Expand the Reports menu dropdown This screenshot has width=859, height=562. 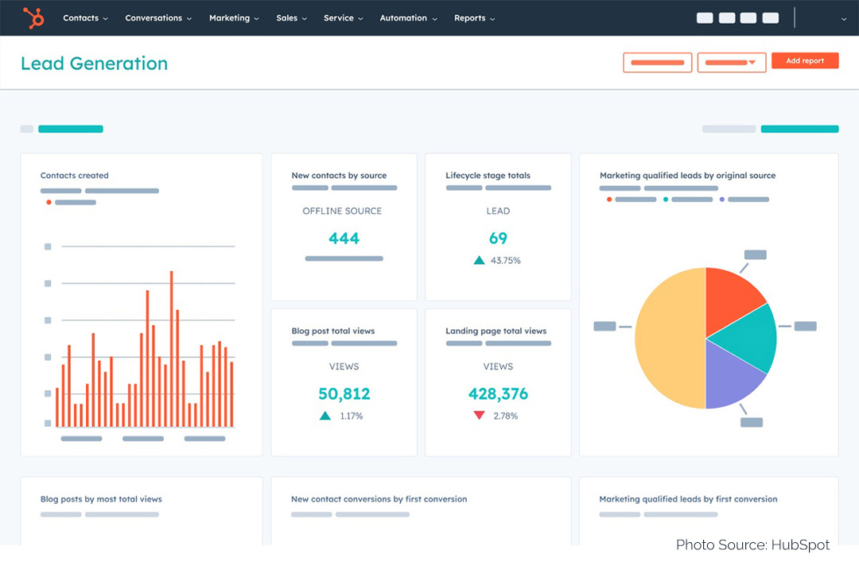click(x=474, y=17)
